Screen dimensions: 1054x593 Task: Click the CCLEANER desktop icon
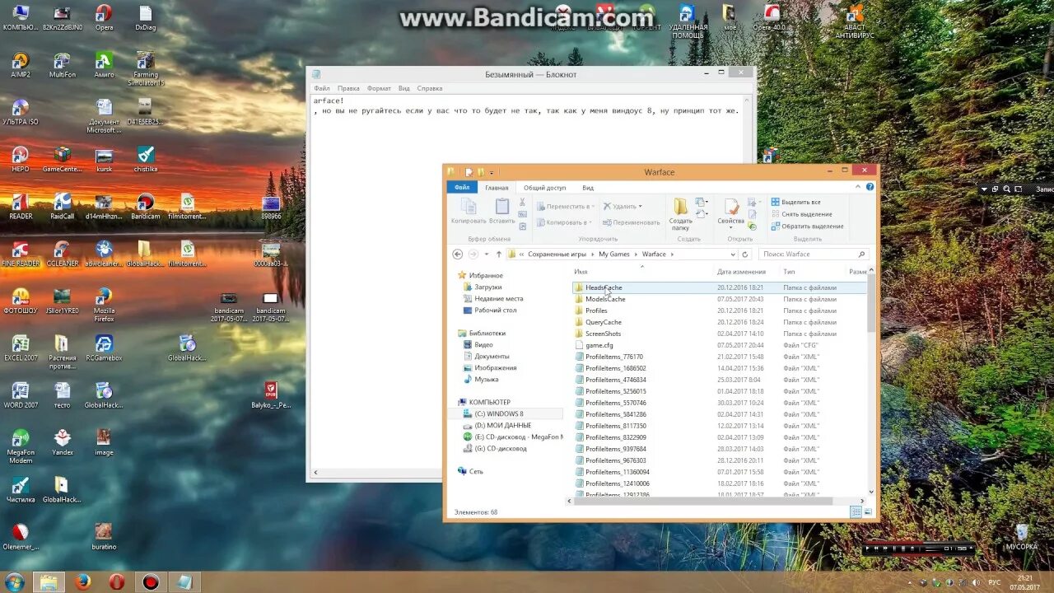[x=62, y=254]
